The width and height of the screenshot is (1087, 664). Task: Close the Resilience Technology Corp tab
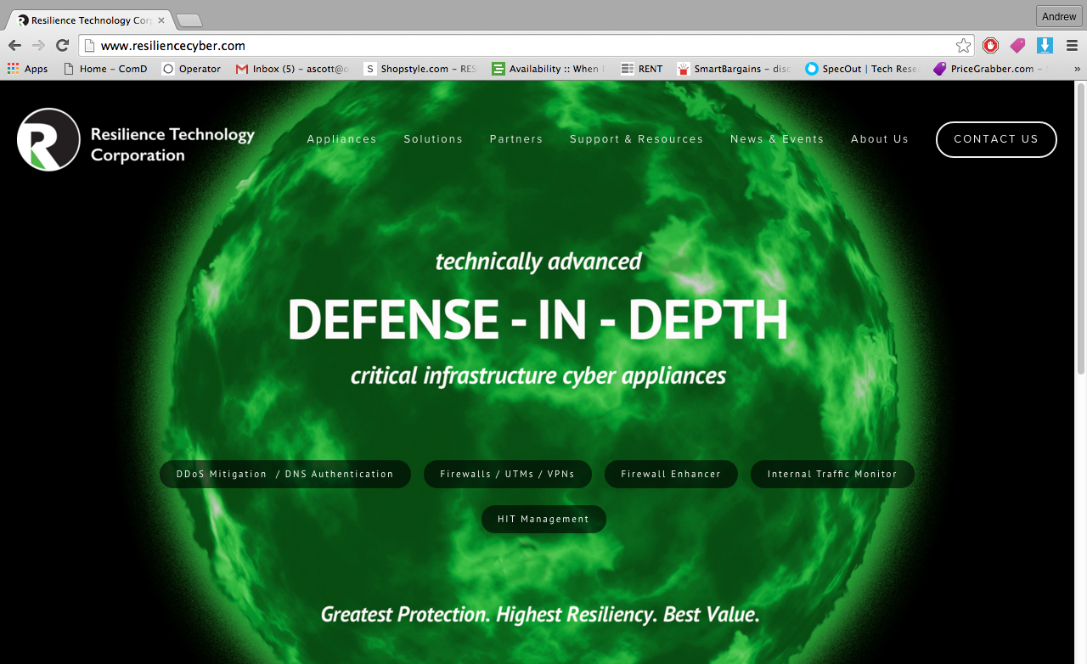(x=161, y=20)
